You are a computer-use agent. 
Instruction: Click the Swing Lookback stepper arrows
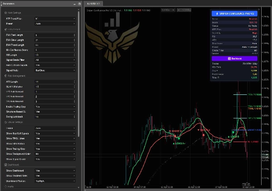[x=74, y=117]
